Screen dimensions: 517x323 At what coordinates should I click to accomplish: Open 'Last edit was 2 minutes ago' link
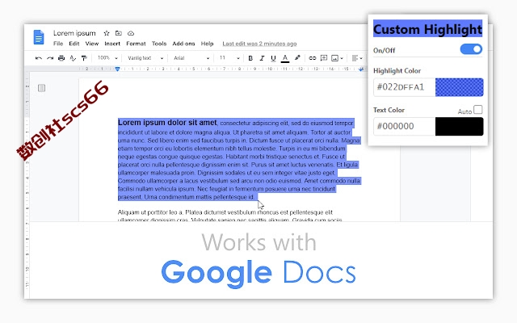click(259, 44)
